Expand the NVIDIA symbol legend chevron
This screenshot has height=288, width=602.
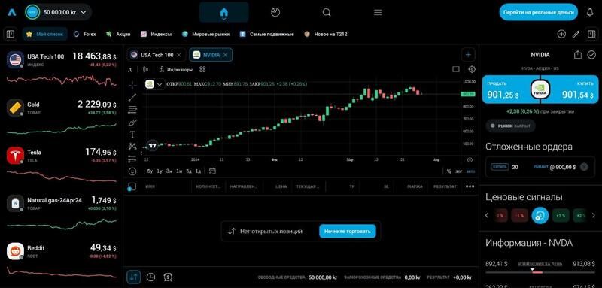160,84
